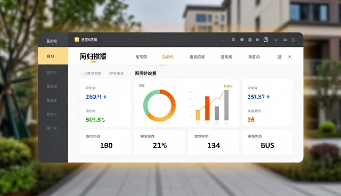Screen dimensions: 341x196
Task: Open the card showing 21%
Action: (159, 142)
